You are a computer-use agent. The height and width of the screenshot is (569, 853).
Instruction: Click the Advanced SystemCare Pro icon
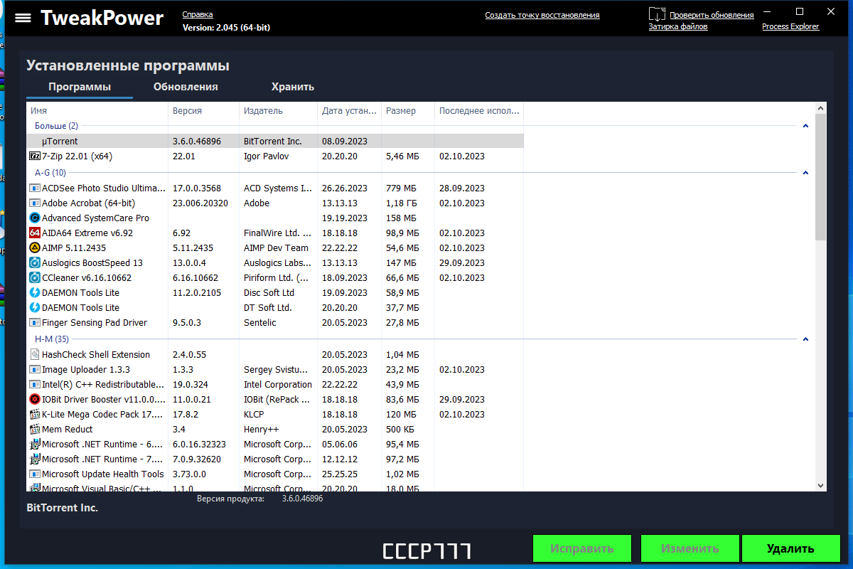pos(35,218)
